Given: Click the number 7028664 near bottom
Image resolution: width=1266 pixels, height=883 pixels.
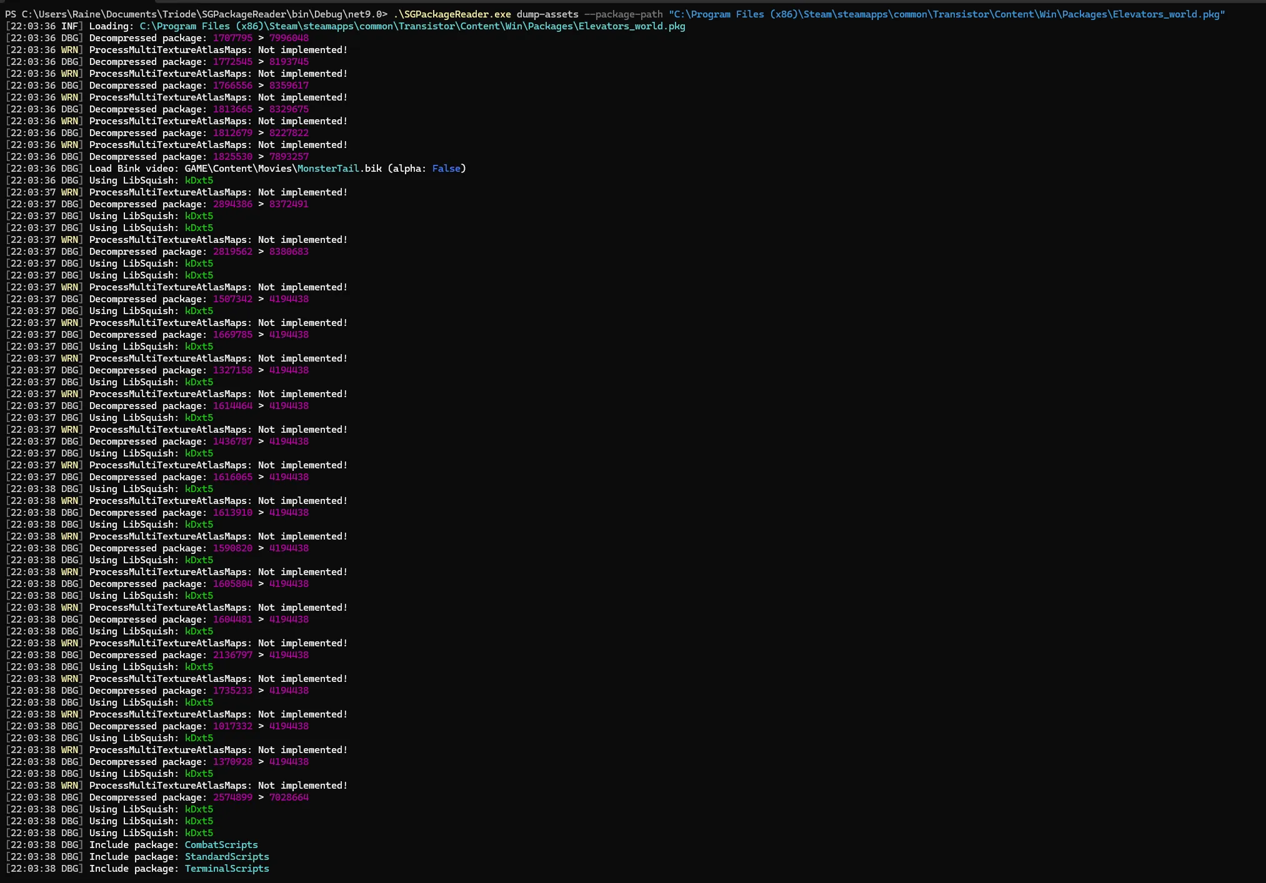Looking at the screenshot, I should [x=289, y=797].
